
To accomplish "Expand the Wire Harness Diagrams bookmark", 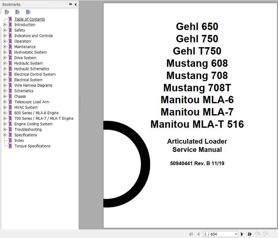I will [5, 85].
